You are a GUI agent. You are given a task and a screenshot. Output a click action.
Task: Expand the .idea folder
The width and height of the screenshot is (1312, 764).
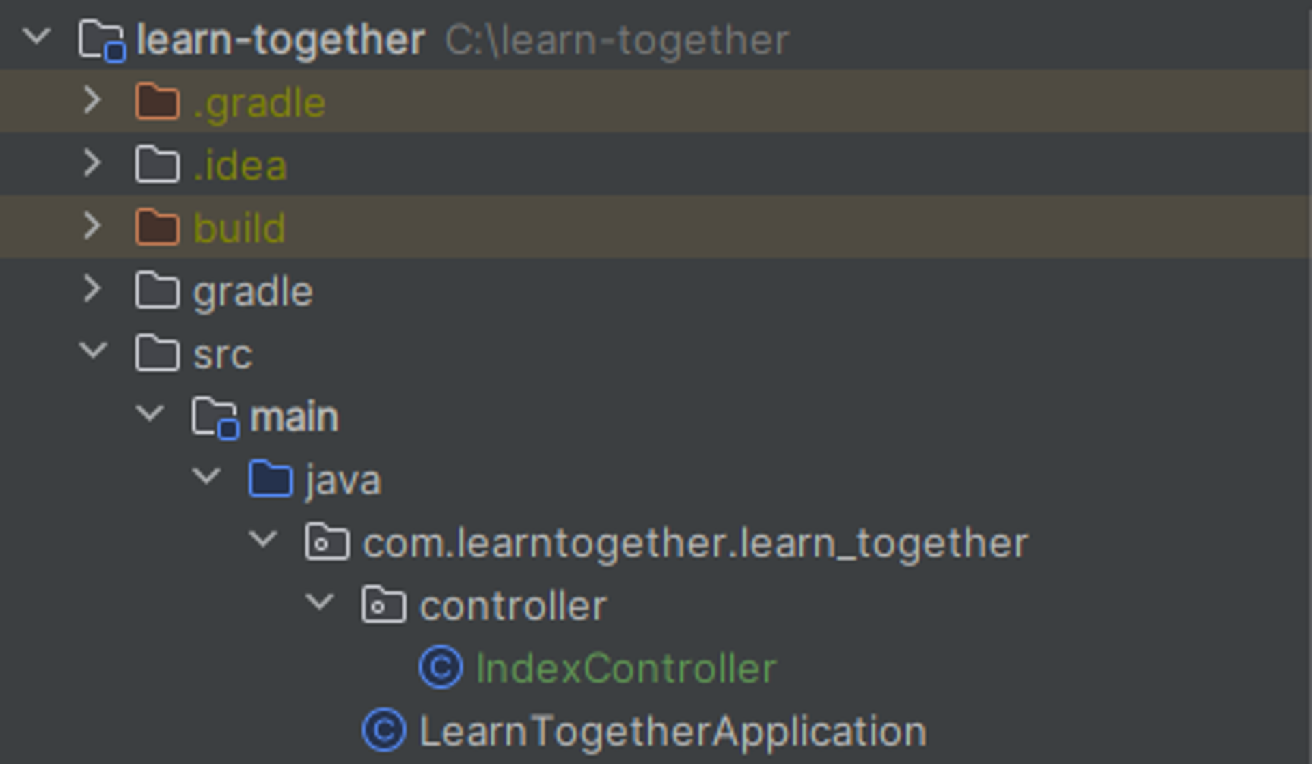tap(92, 164)
